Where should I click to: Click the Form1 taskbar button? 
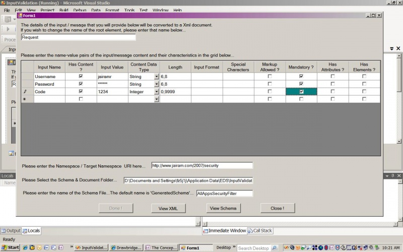(x=196, y=248)
